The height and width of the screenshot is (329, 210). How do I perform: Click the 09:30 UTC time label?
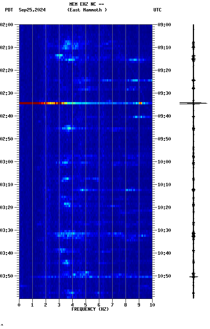tap(164, 93)
